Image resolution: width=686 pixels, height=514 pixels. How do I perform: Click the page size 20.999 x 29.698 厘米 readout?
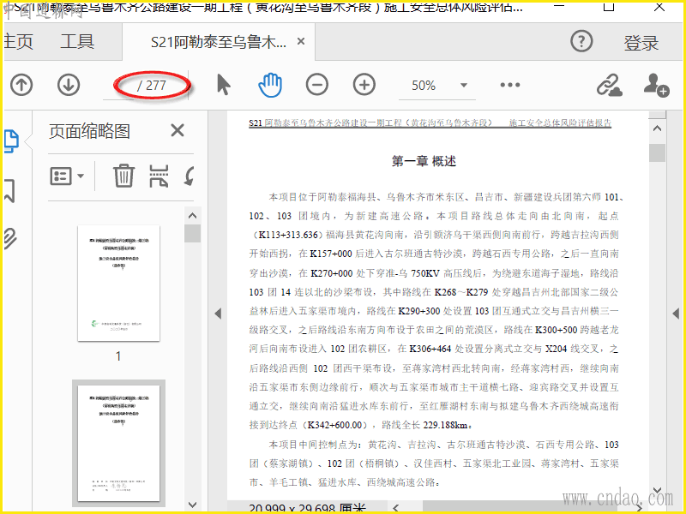click(307, 508)
